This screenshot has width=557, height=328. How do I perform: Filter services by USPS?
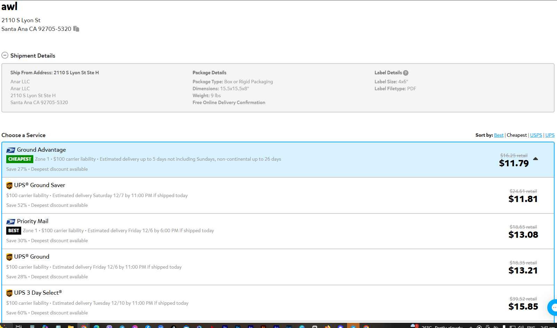click(536, 135)
